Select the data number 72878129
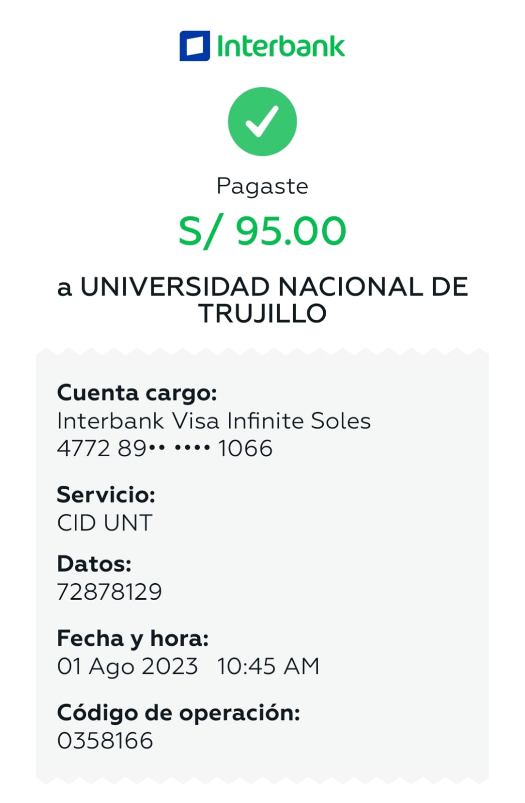The height and width of the screenshot is (803, 525). pyautogui.click(x=109, y=592)
